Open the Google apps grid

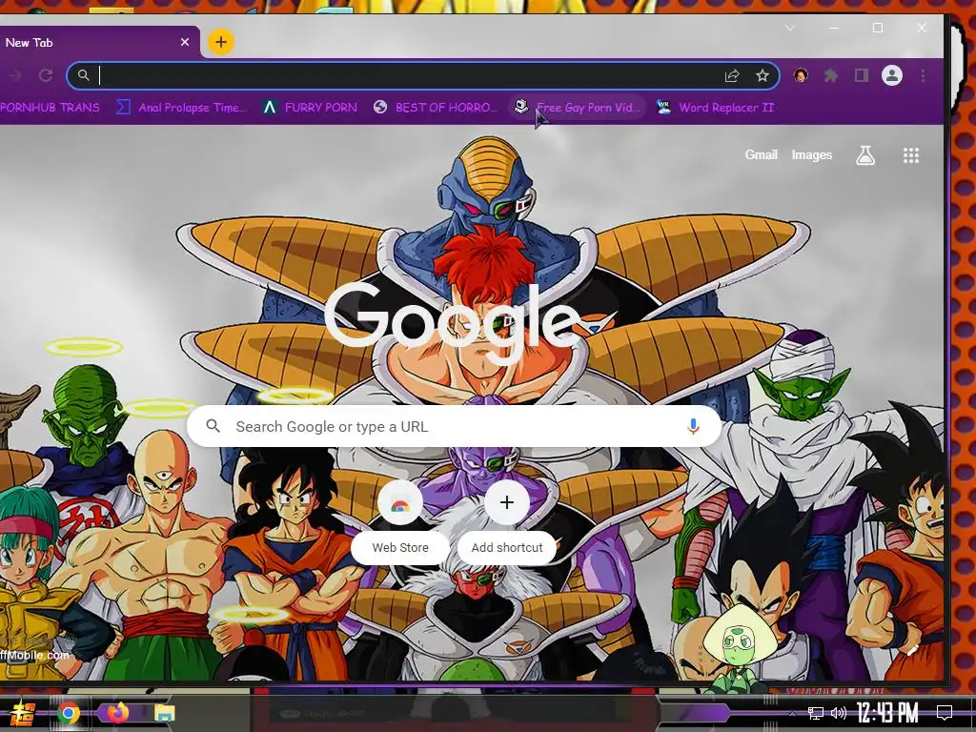pyautogui.click(x=911, y=155)
